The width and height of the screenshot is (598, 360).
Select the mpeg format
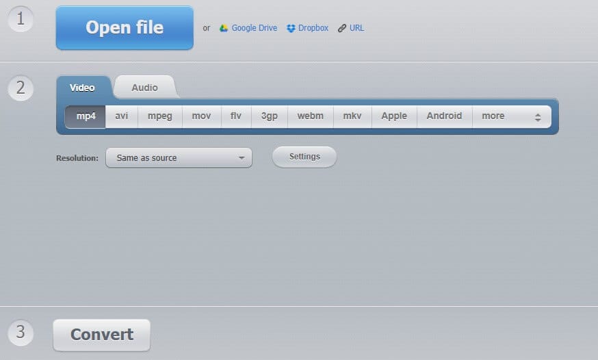point(160,116)
